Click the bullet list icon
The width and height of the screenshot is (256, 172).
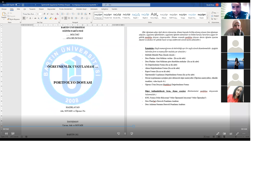point(62,14)
